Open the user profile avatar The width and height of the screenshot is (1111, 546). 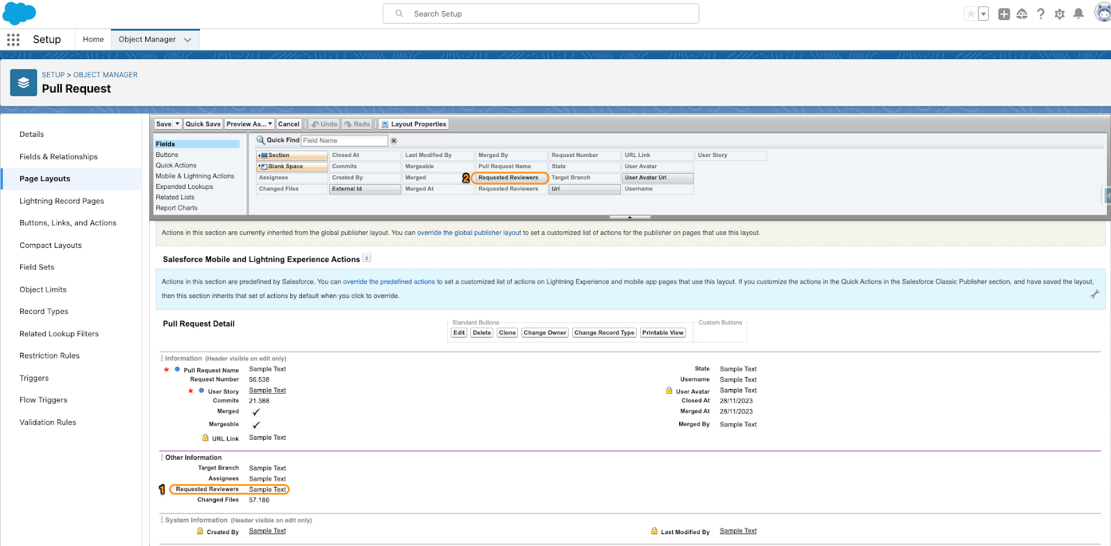(1103, 13)
